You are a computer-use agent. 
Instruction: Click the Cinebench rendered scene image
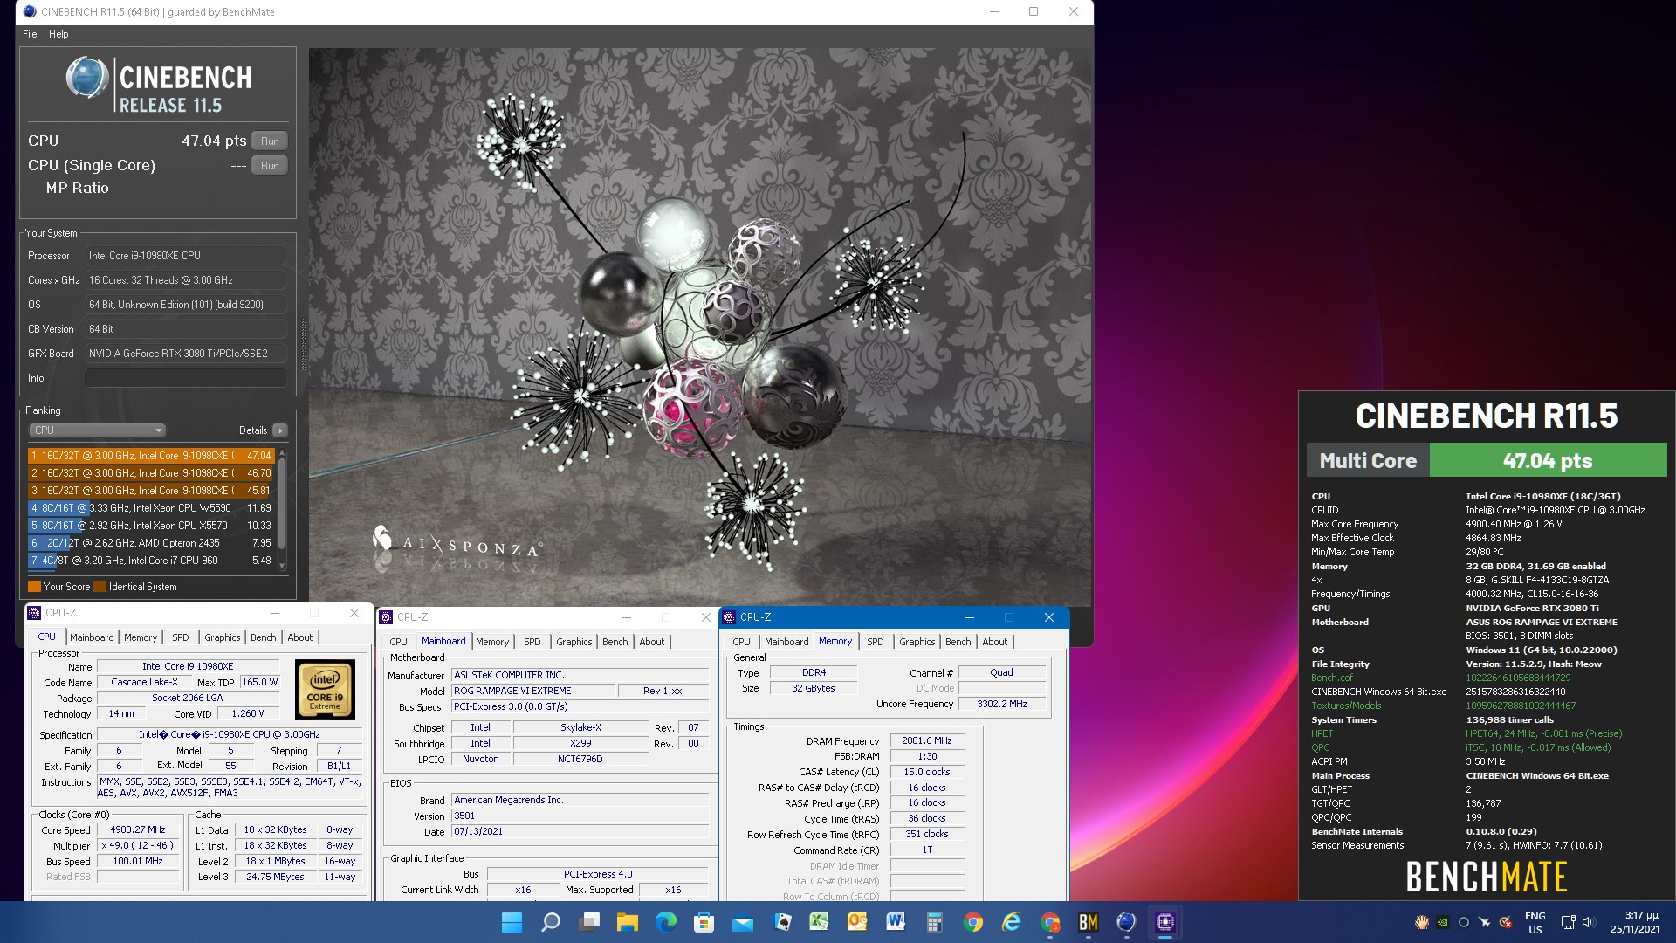pyautogui.click(x=699, y=327)
